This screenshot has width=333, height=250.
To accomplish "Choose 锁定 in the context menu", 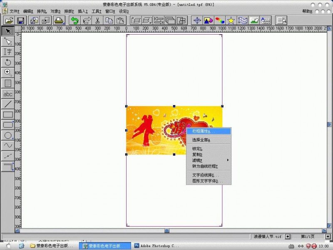I will pyautogui.click(x=197, y=149).
